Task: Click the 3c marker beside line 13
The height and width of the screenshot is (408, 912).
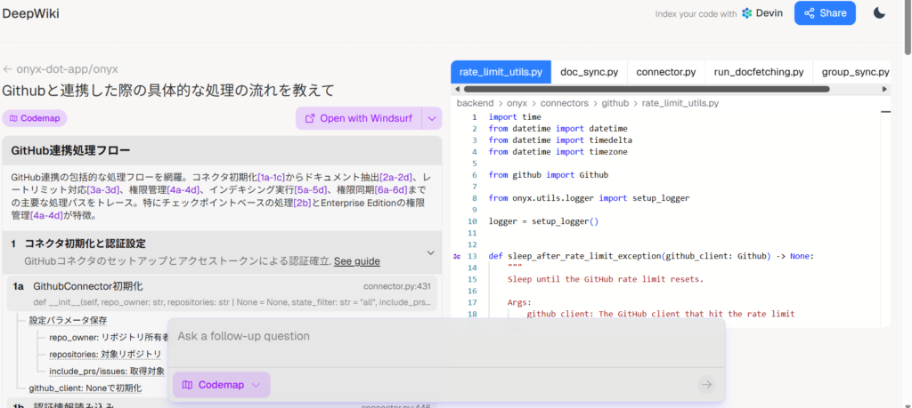Action: [457, 256]
